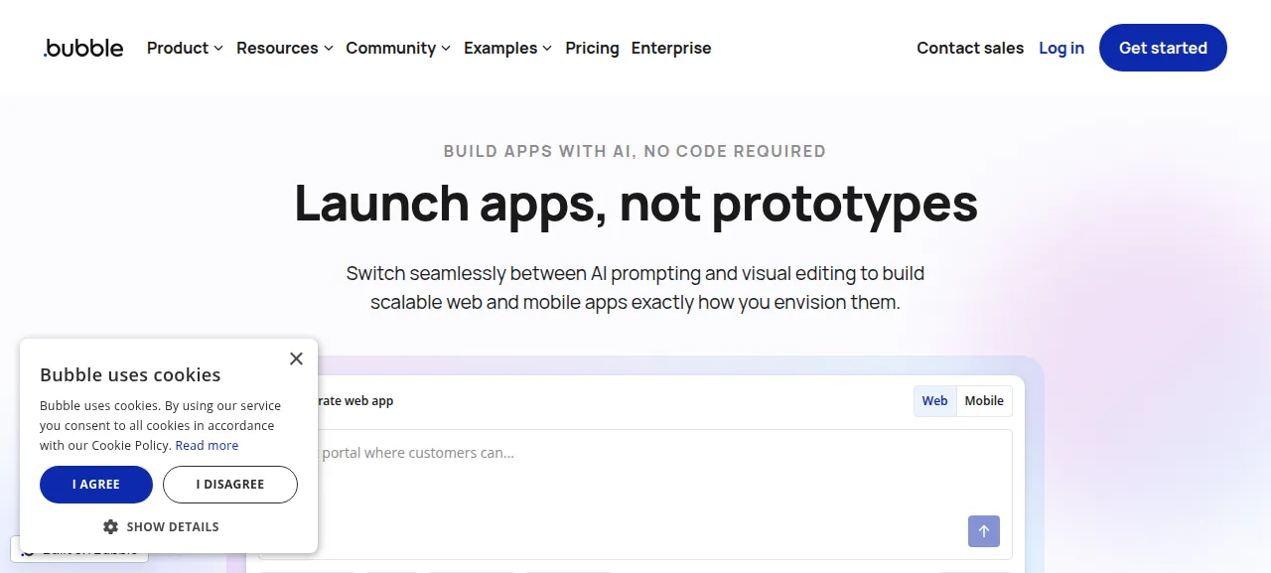Image resolution: width=1271 pixels, height=573 pixels.
Task: Expand the Resources dropdown menu
Action: click(x=285, y=48)
